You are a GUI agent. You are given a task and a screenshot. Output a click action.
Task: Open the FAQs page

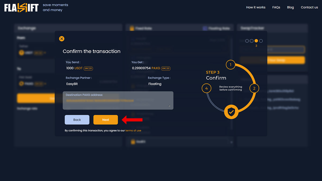tap(276, 7)
